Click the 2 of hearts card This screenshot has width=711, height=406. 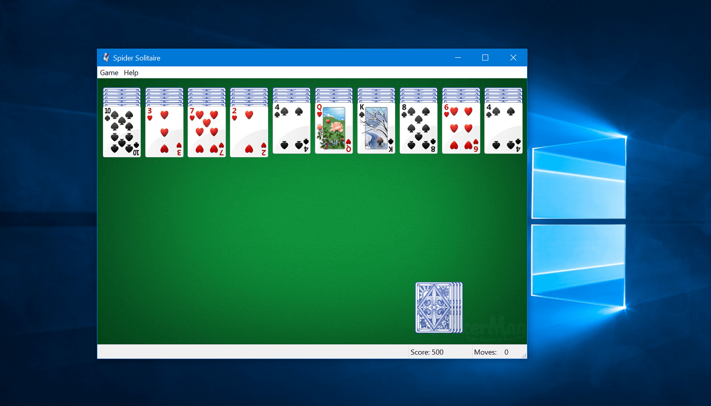(x=249, y=131)
